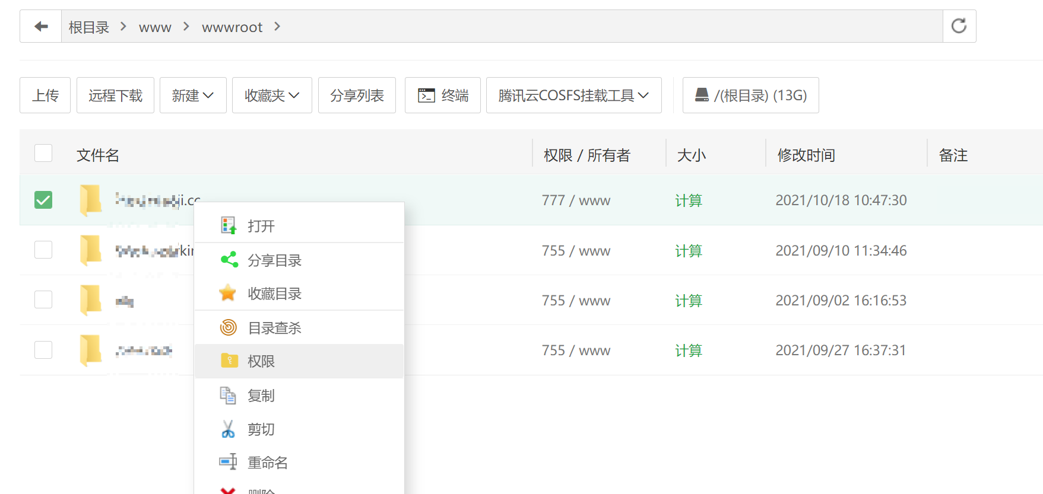Click the 上传 upload button
The image size is (1043, 494).
click(45, 95)
